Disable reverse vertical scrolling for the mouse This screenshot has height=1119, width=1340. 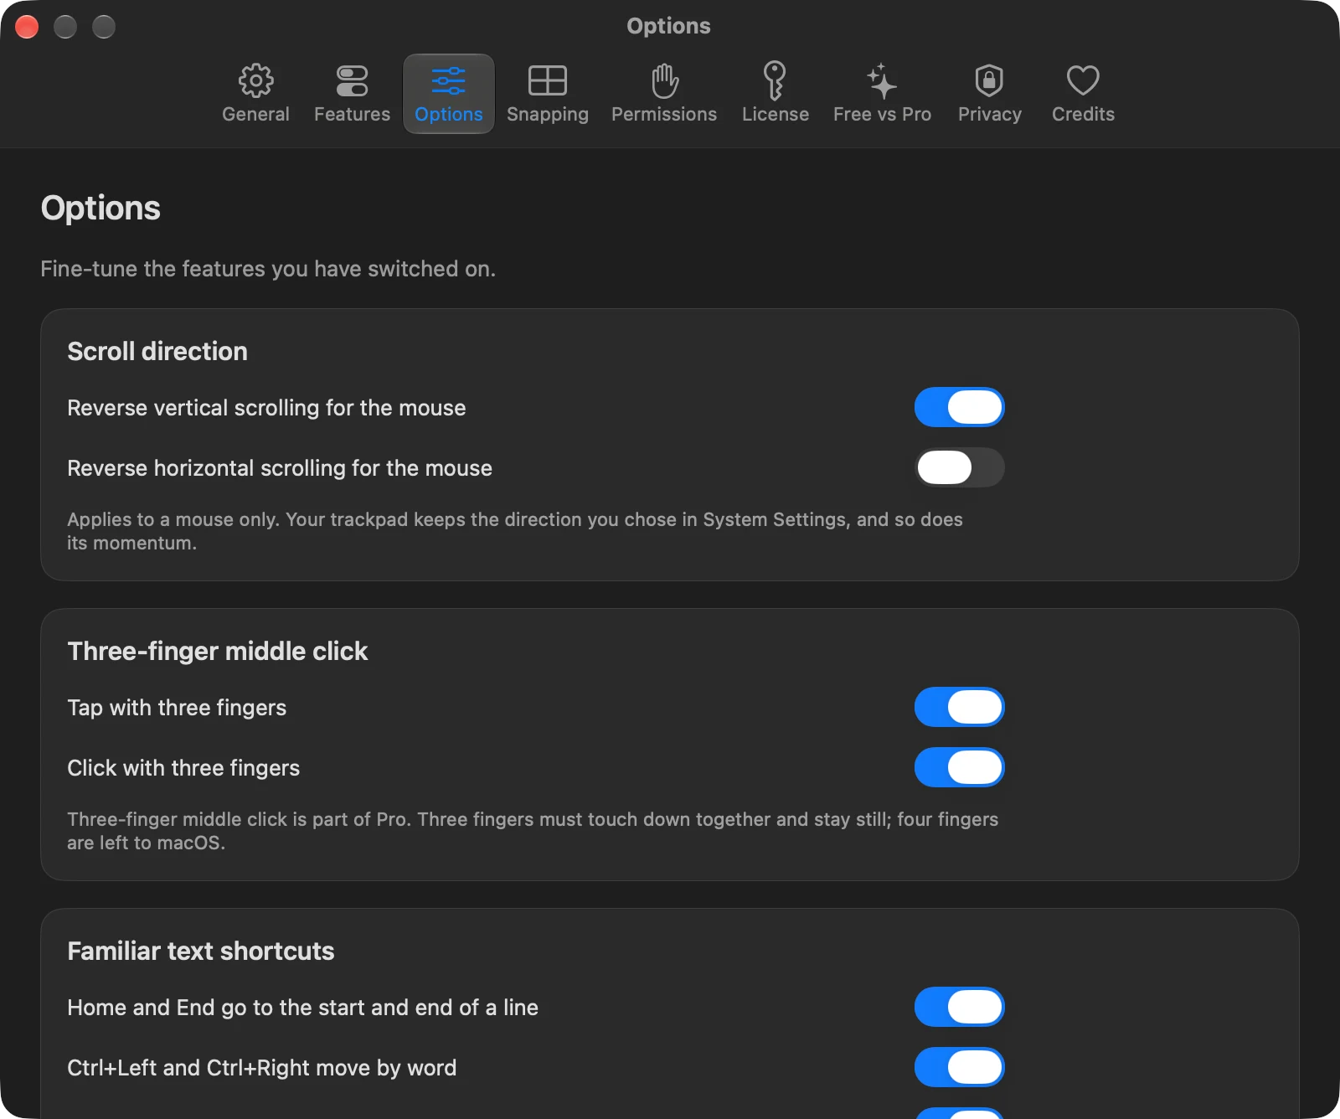point(959,407)
